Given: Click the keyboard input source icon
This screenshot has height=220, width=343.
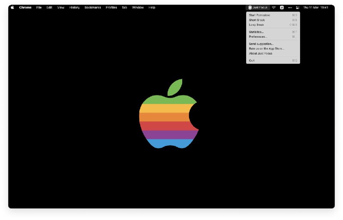Looking at the screenshot, I should (282, 8).
